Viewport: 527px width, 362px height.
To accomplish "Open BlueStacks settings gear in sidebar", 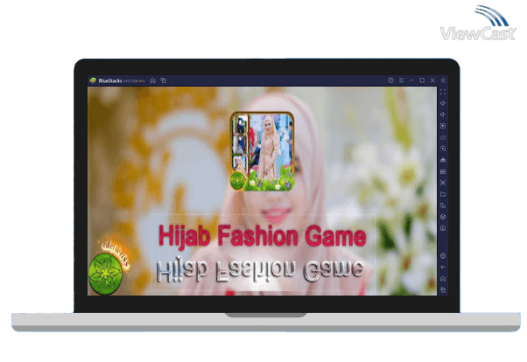I will click(x=443, y=256).
